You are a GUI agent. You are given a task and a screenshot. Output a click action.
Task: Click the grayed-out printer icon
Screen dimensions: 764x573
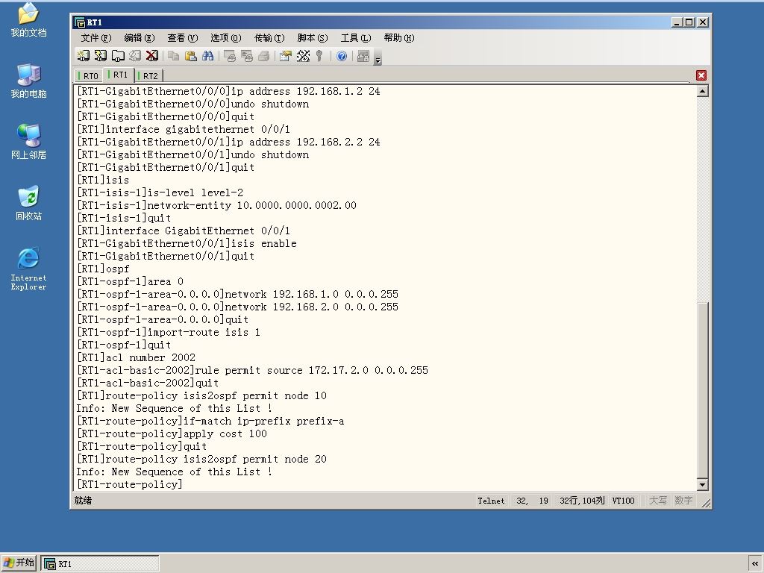263,56
